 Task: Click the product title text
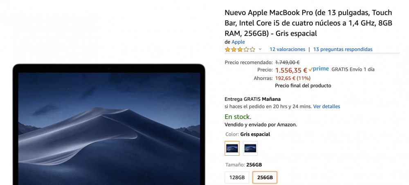coord(308,23)
